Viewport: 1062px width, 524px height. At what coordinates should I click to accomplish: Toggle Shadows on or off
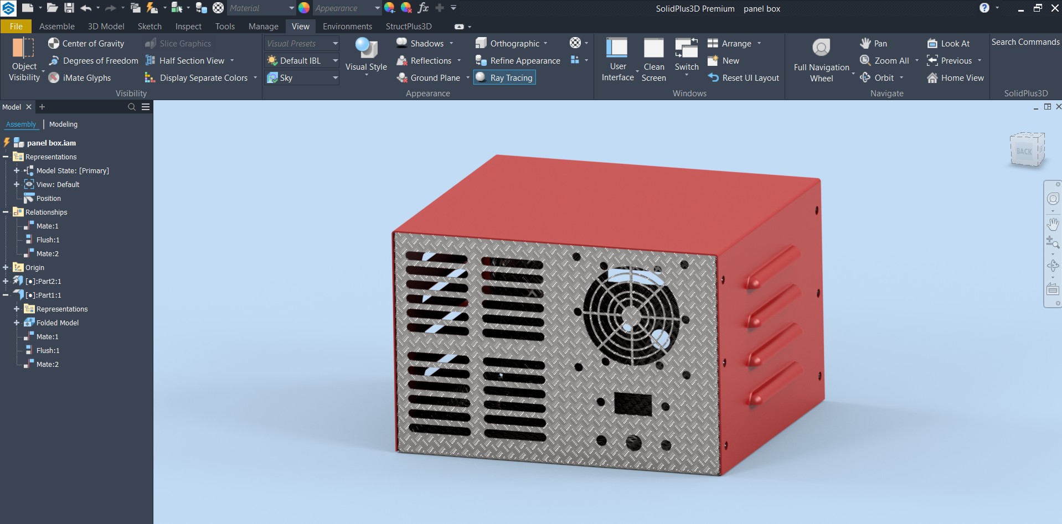pos(420,44)
